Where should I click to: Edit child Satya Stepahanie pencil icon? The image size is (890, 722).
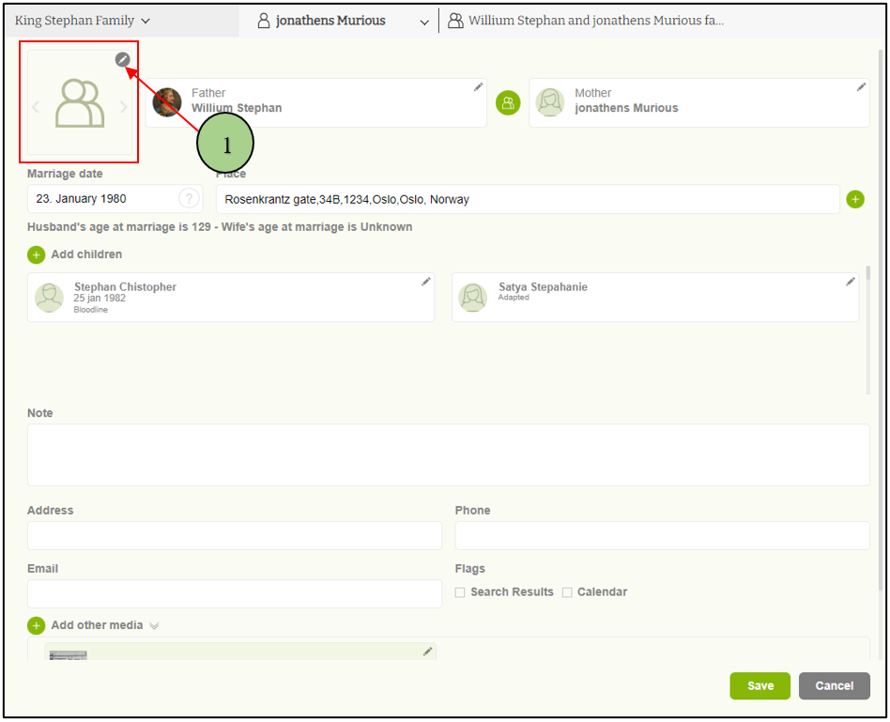pos(851,282)
